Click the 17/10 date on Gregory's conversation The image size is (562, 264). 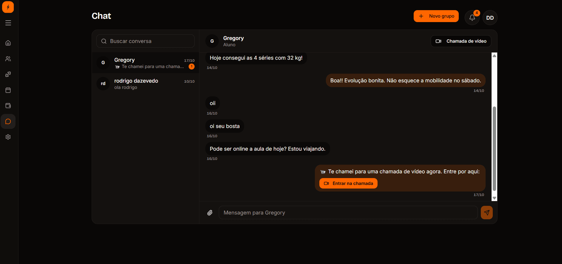(x=189, y=61)
